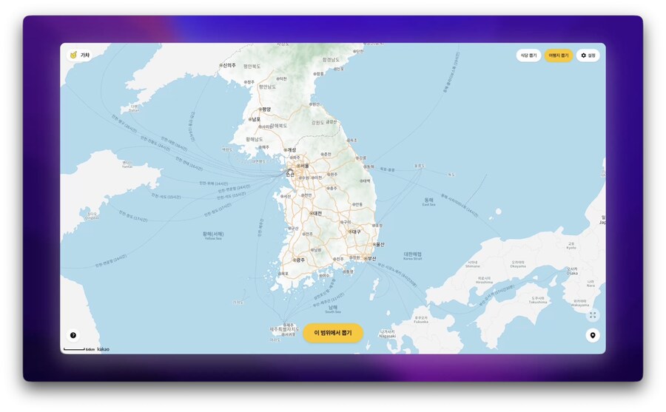666x412 pixels.
Task: Select the 여행지 뽑기 tab
Action: point(559,55)
